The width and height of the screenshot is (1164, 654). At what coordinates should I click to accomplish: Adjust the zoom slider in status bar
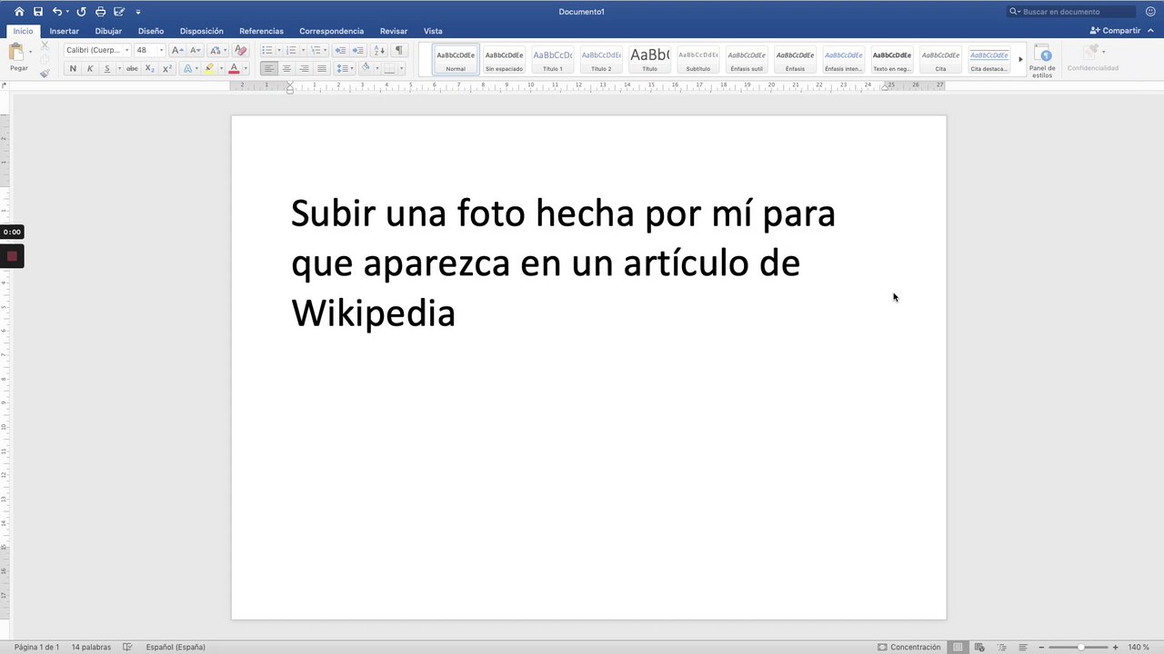(x=1080, y=647)
